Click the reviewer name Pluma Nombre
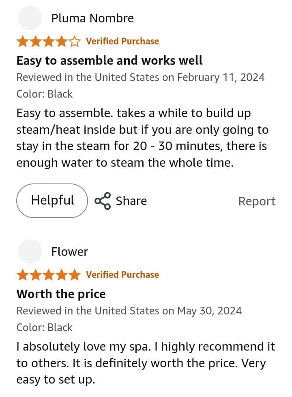 coord(92,18)
